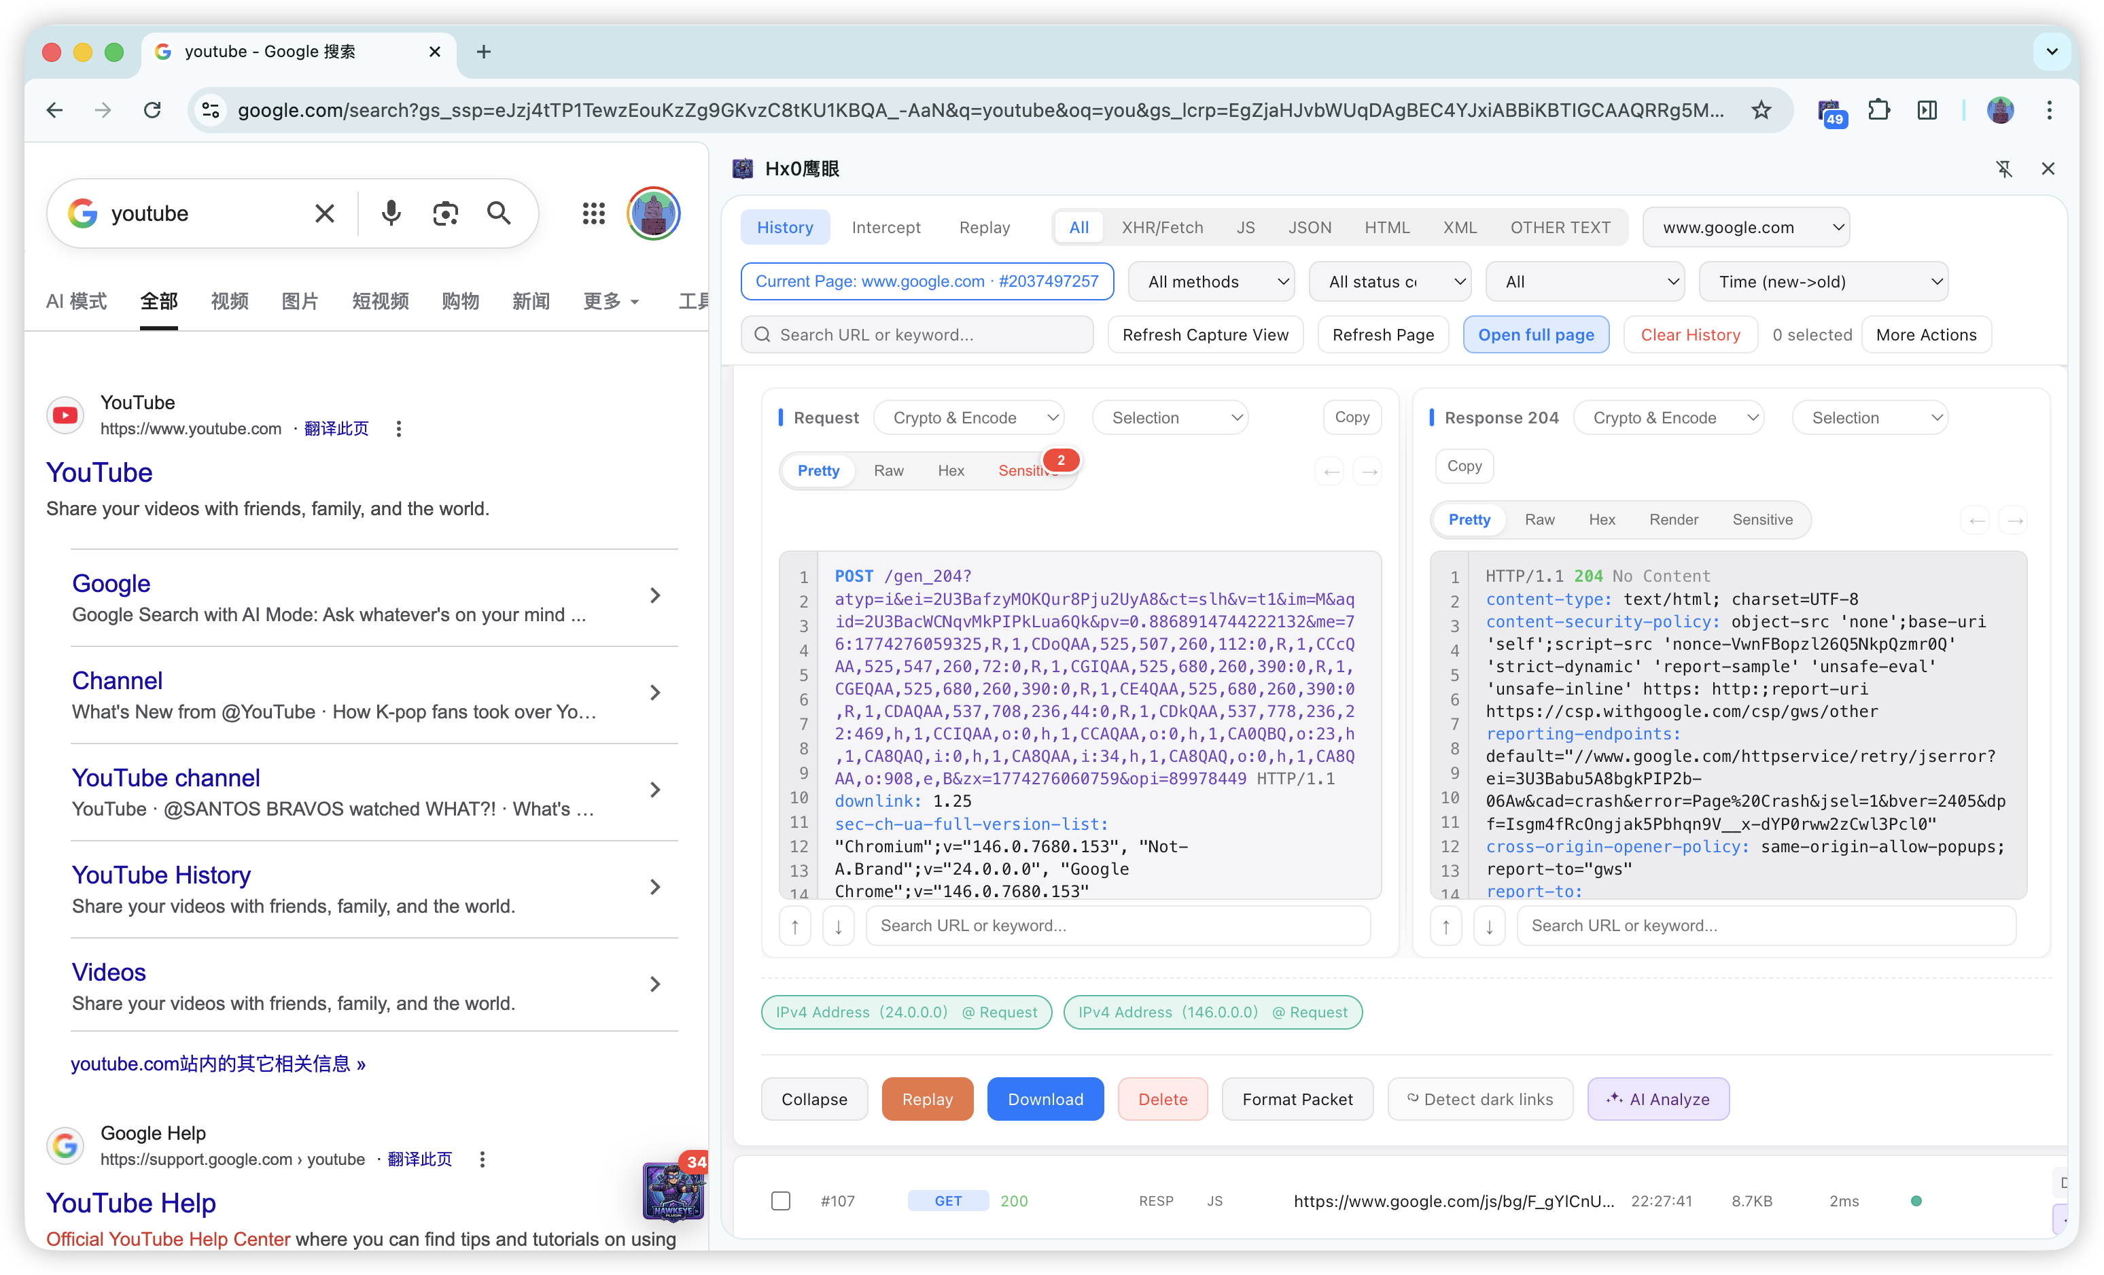Click the blue Download button
The image size is (2104, 1275).
coord(1045,1099)
